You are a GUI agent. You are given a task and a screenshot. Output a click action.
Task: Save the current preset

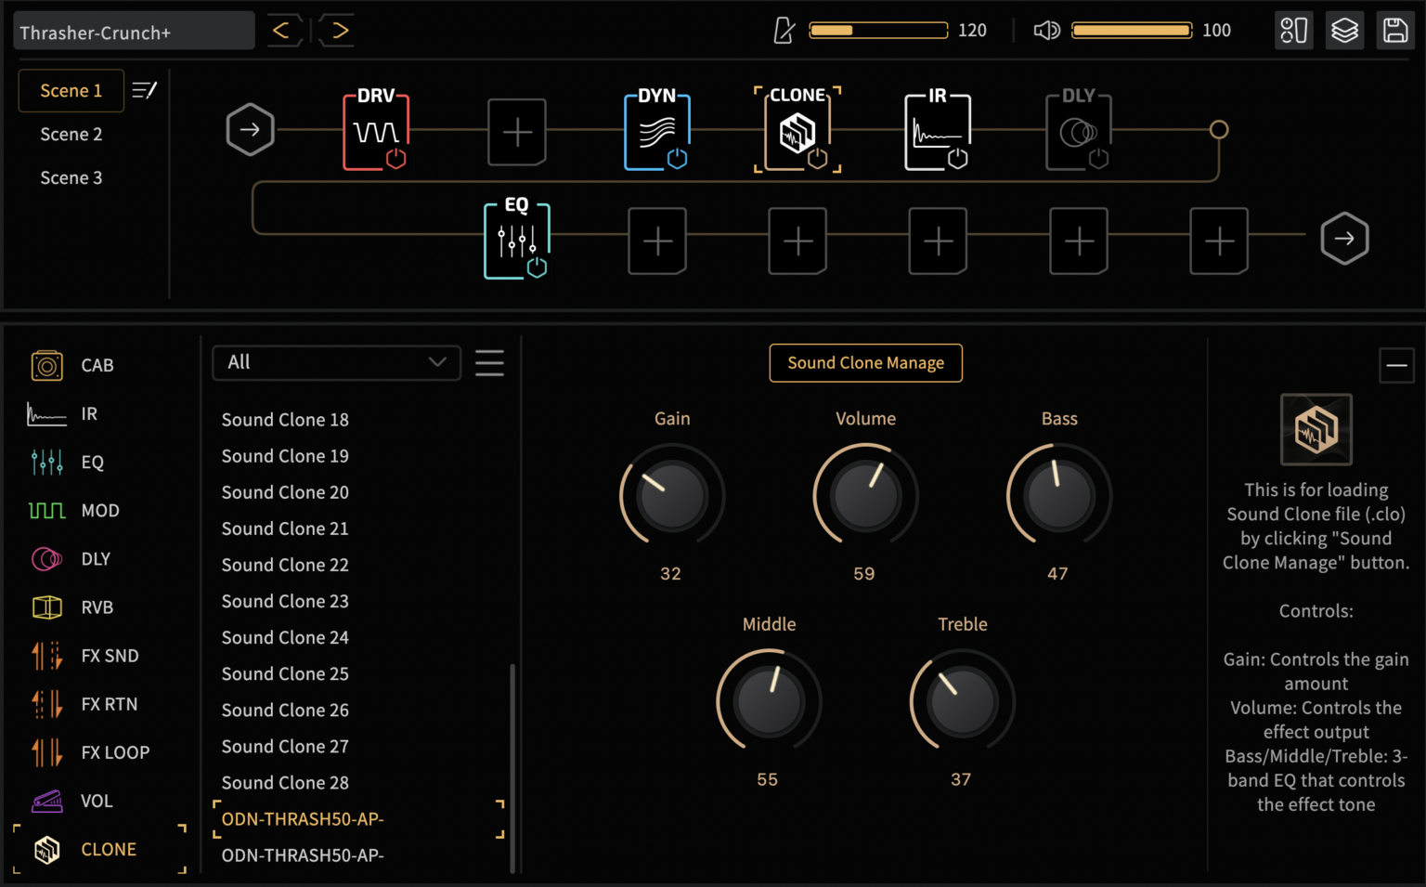tap(1395, 30)
